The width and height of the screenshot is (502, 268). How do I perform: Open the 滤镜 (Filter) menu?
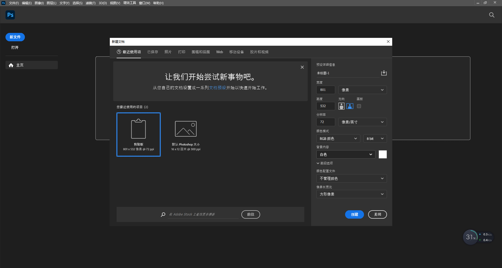tap(90, 3)
